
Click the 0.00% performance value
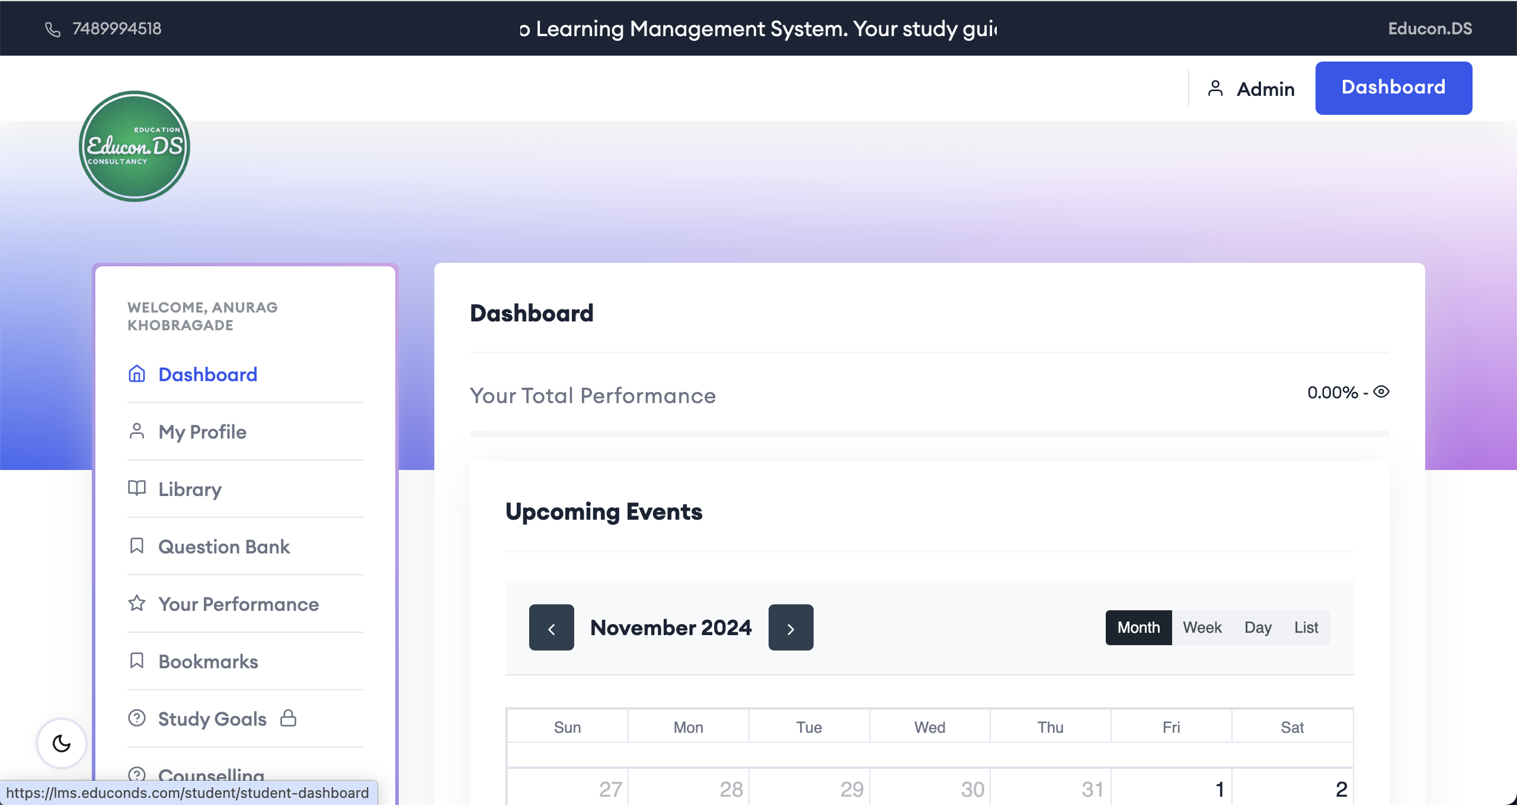[1333, 392]
